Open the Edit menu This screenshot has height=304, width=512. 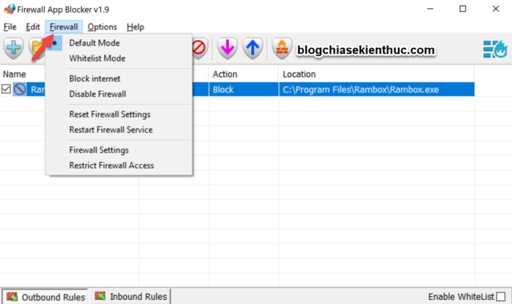(33, 27)
